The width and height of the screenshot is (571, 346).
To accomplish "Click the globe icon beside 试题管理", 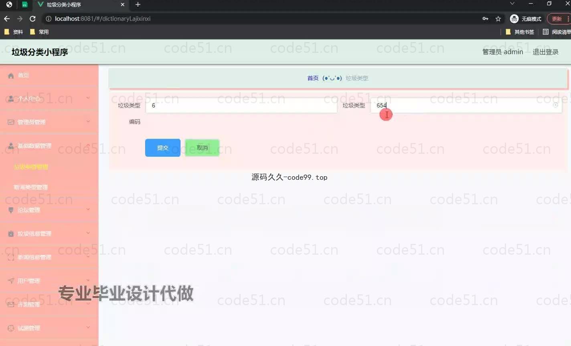I will [11, 328].
